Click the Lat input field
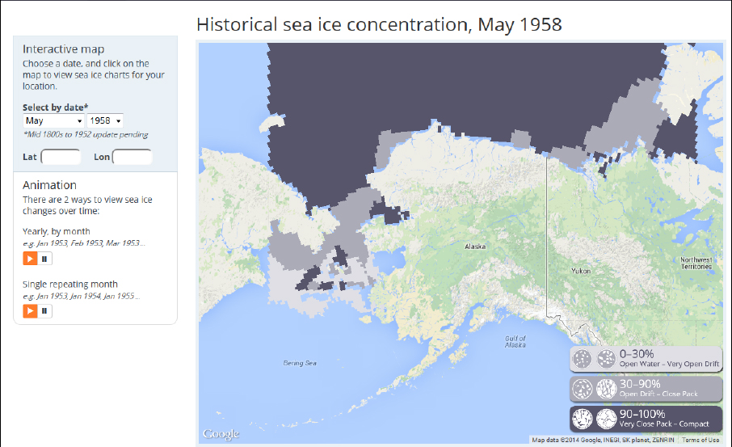Image resolution: width=732 pixels, height=447 pixels. click(x=61, y=157)
